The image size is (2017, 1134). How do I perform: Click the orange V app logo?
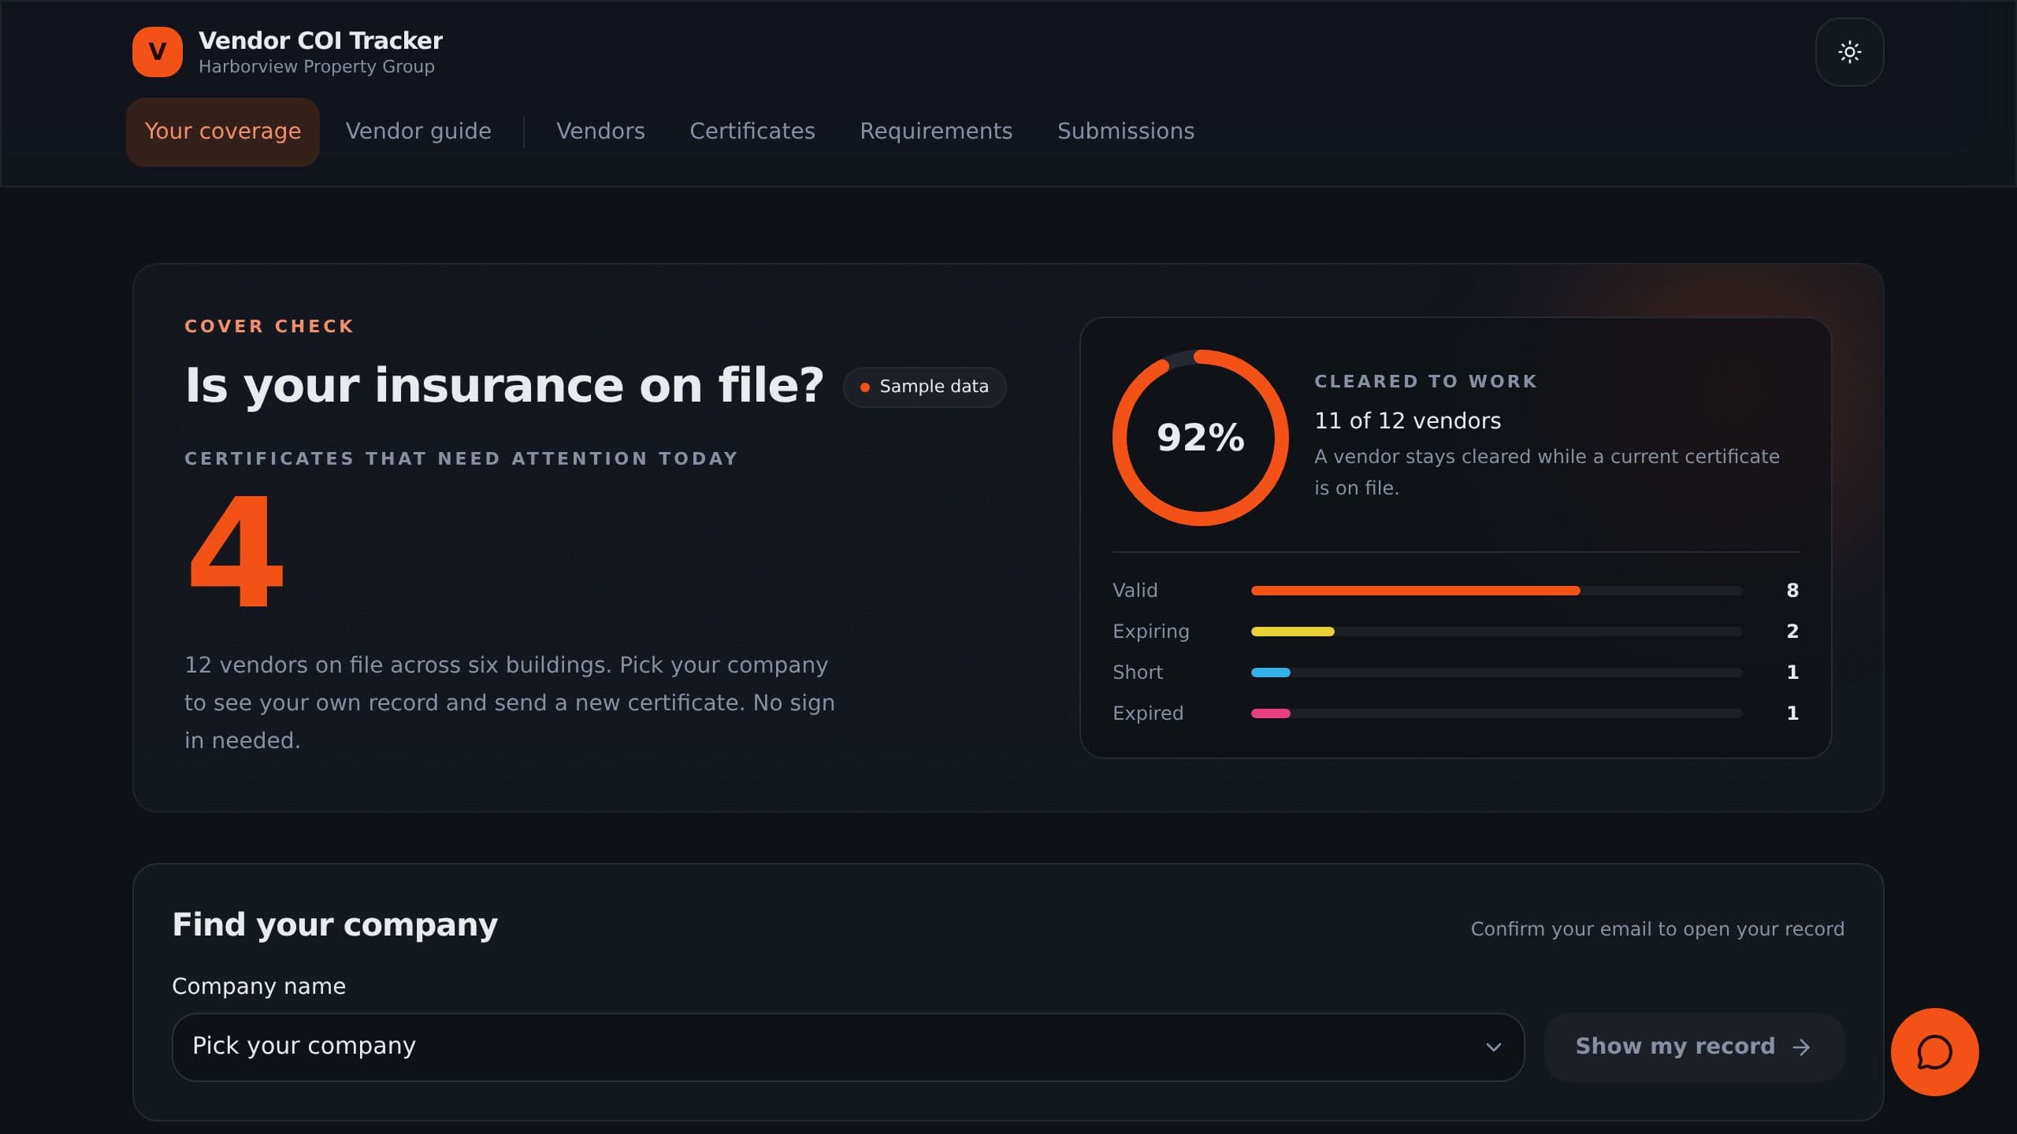pos(158,52)
